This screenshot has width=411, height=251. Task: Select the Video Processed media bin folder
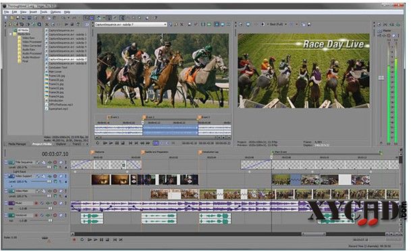coord(32,42)
